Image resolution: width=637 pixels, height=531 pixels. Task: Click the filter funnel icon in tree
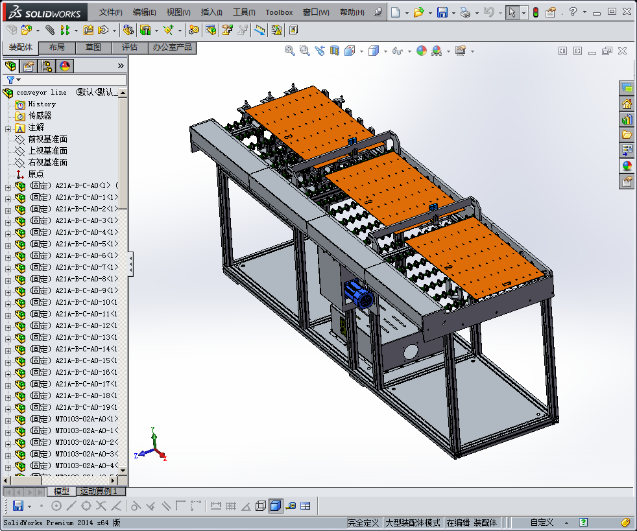[11, 80]
